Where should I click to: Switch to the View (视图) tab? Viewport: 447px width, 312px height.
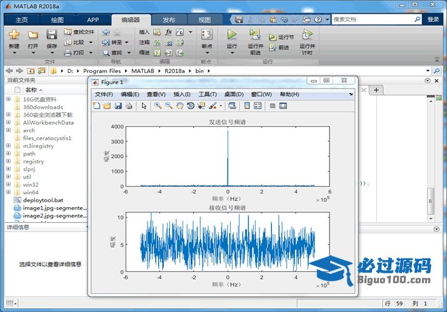pos(204,19)
